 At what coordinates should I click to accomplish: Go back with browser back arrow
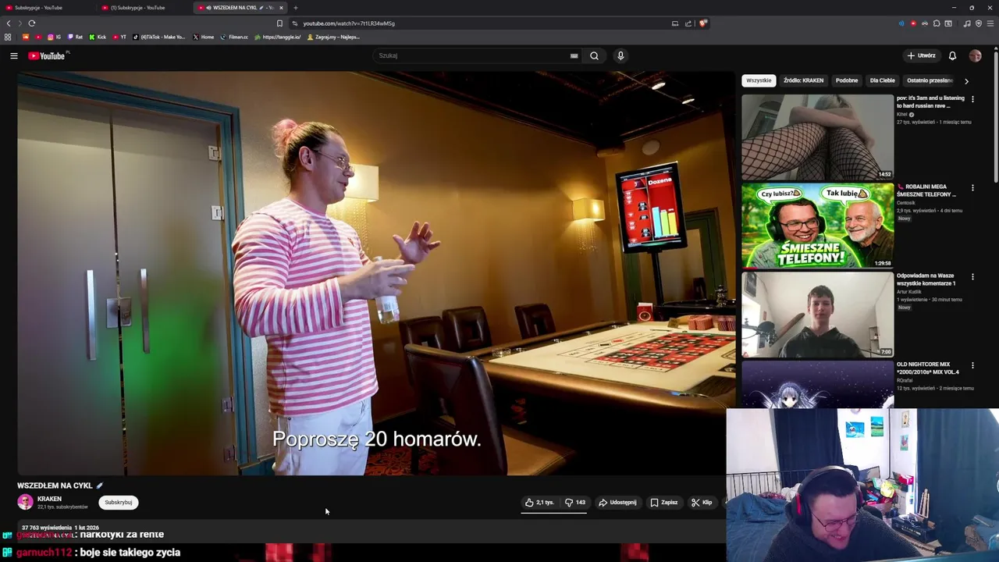pos(9,23)
